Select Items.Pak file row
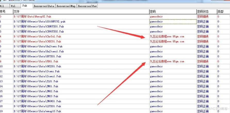Viewport: 230px width, 113px height. (x=37, y=72)
